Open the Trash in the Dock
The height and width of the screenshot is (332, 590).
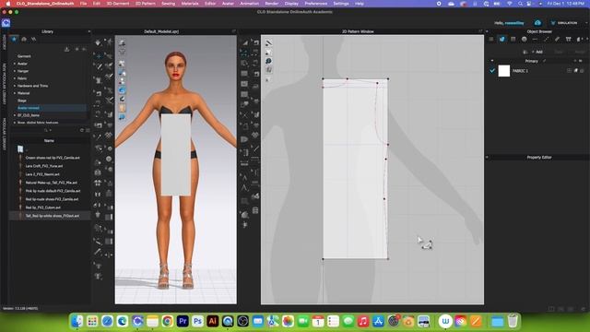(513, 321)
